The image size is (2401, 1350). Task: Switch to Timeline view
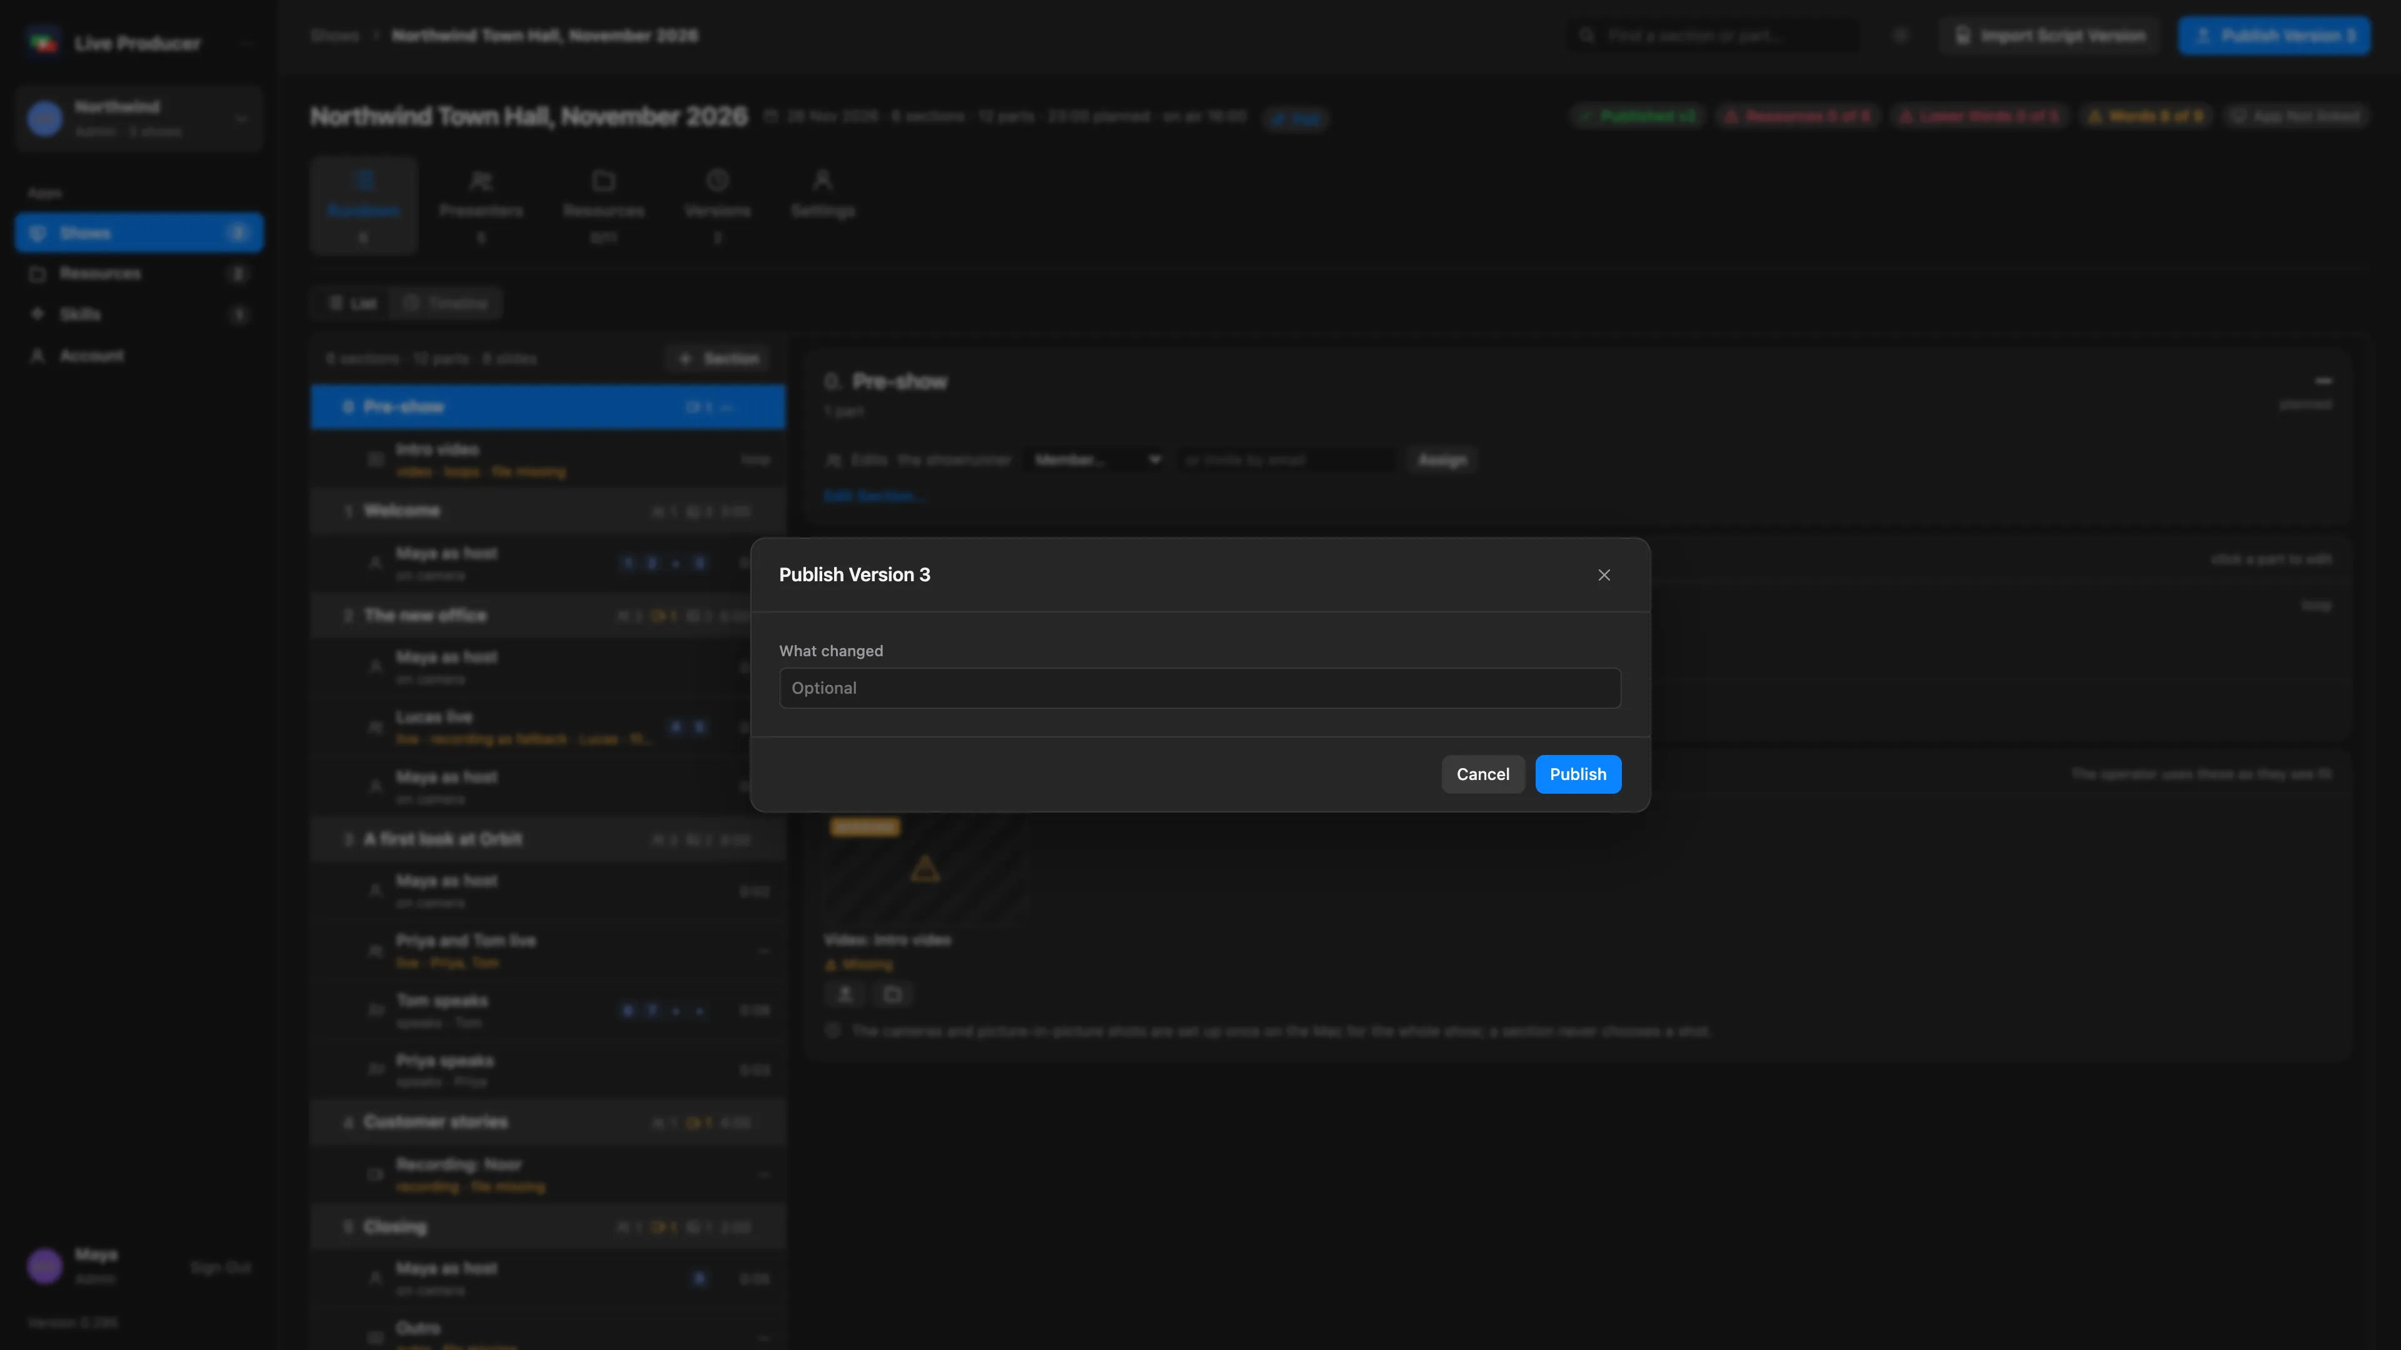pos(446,304)
